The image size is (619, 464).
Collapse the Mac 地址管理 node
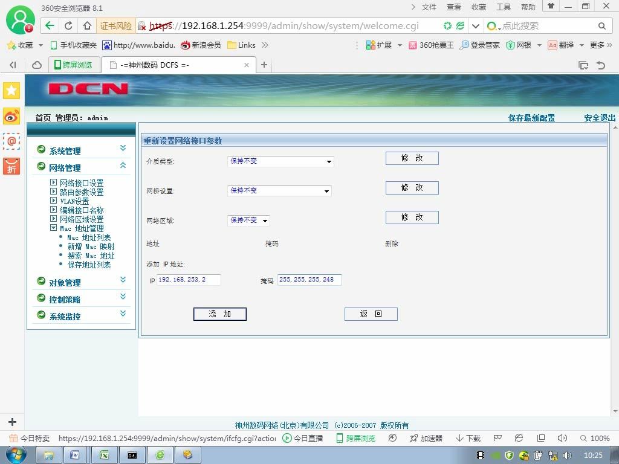54,228
